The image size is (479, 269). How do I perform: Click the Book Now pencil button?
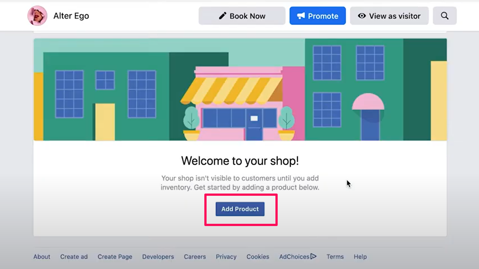242,16
